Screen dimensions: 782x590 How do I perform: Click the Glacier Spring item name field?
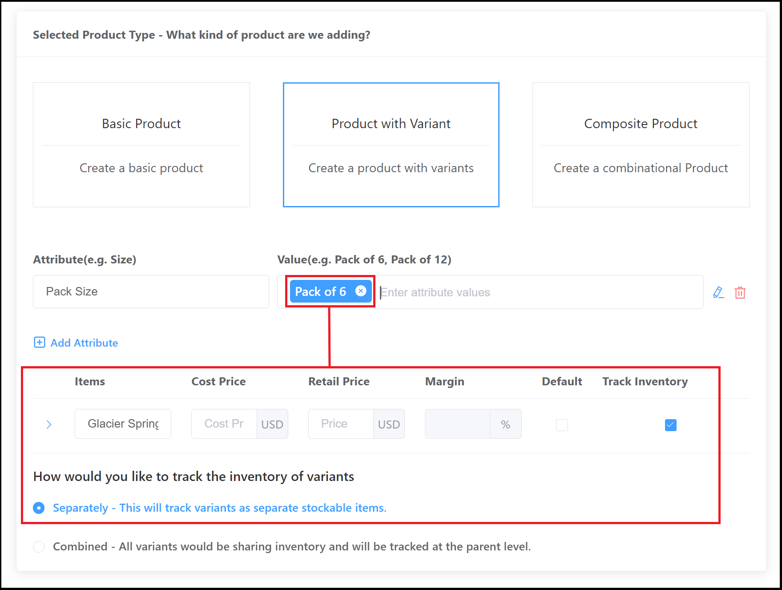click(x=123, y=424)
